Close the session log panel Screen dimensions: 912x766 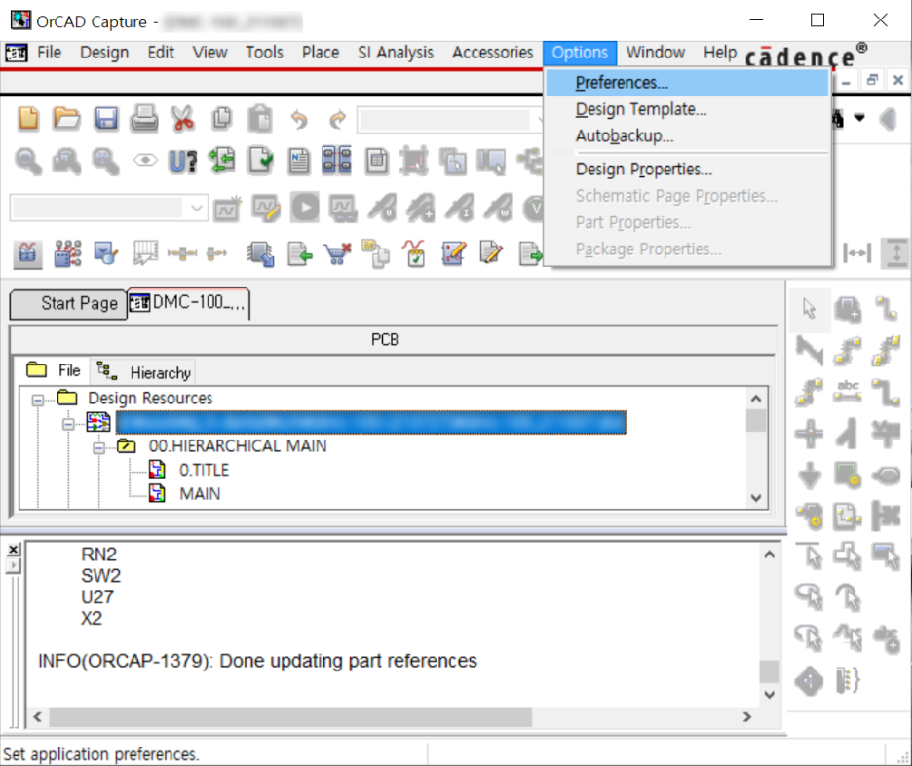click(14, 549)
